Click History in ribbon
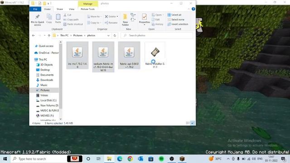The image size is (290, 163). pos(157,24)
